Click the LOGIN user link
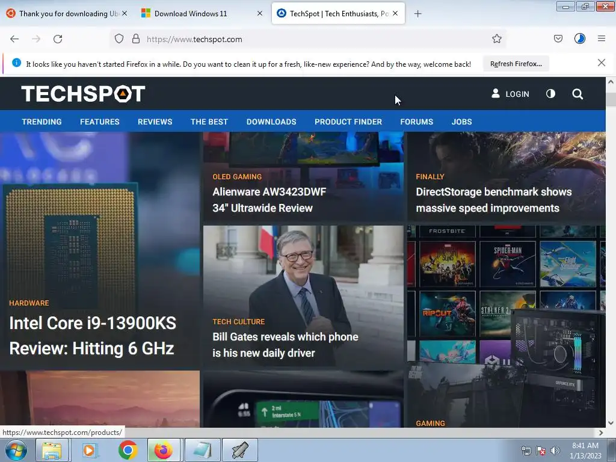This screenshot has width=616, height=462. [x=510, y=93]
